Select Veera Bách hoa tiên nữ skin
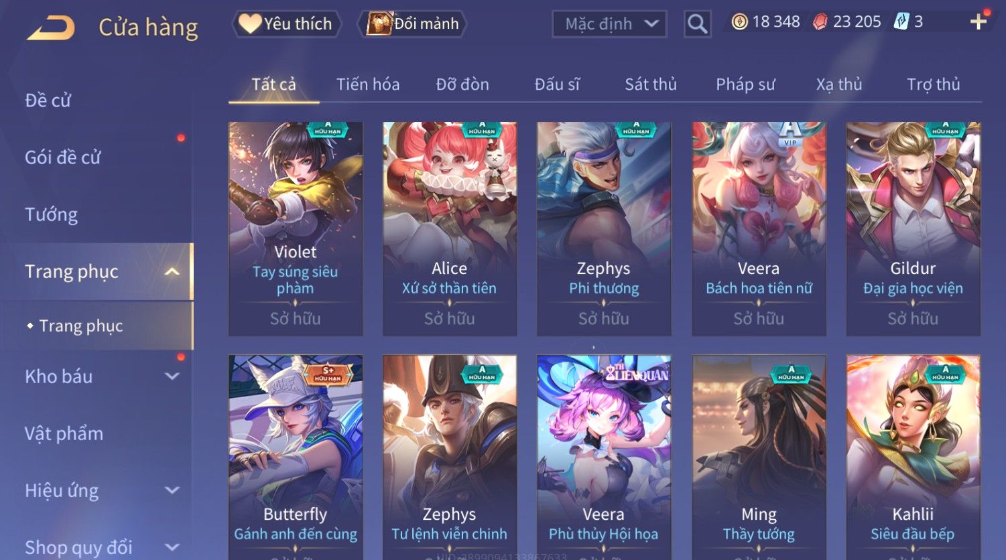This screenshot has height=560, width=1006. click(x=759, y=228)
